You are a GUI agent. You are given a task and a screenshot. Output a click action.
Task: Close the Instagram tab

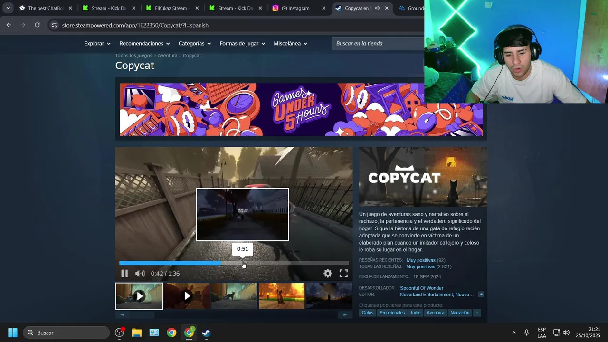pyautogui.click(x=324, y=8)
